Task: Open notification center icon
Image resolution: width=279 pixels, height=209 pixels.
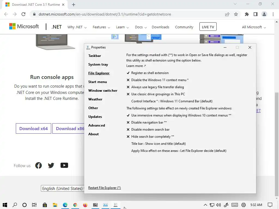Action: (270, 205)
